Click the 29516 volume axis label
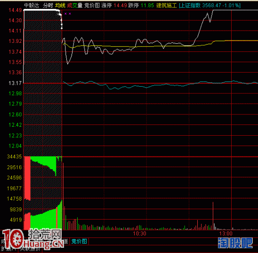 coord(15,167)
